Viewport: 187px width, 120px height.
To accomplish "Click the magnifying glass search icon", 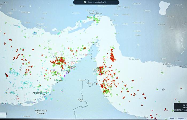I will (x=85, y=2).
